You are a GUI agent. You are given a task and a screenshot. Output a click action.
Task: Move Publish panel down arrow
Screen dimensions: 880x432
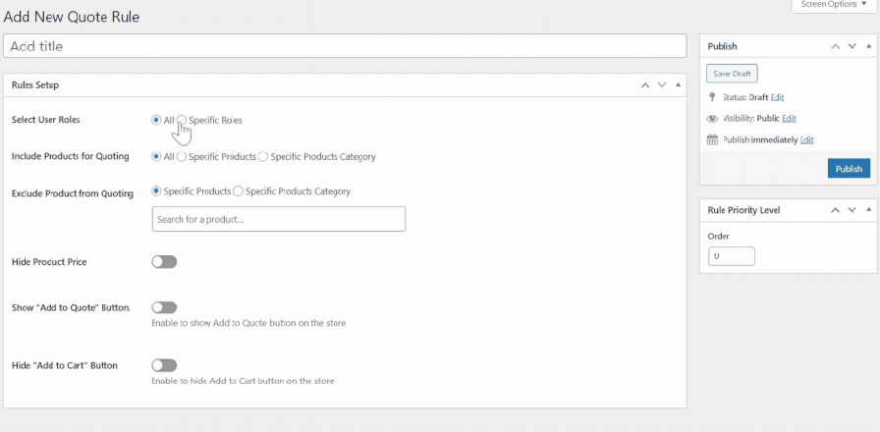point(851,46)
